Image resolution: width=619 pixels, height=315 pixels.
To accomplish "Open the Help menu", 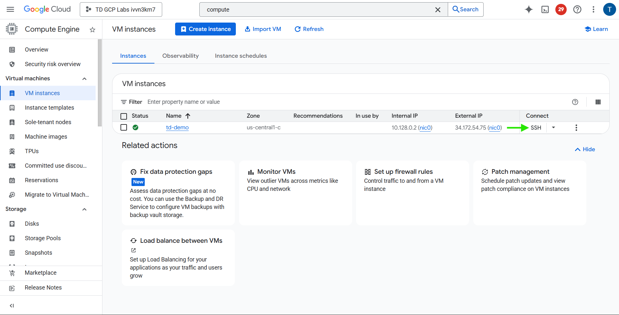I will pos(577,9).
